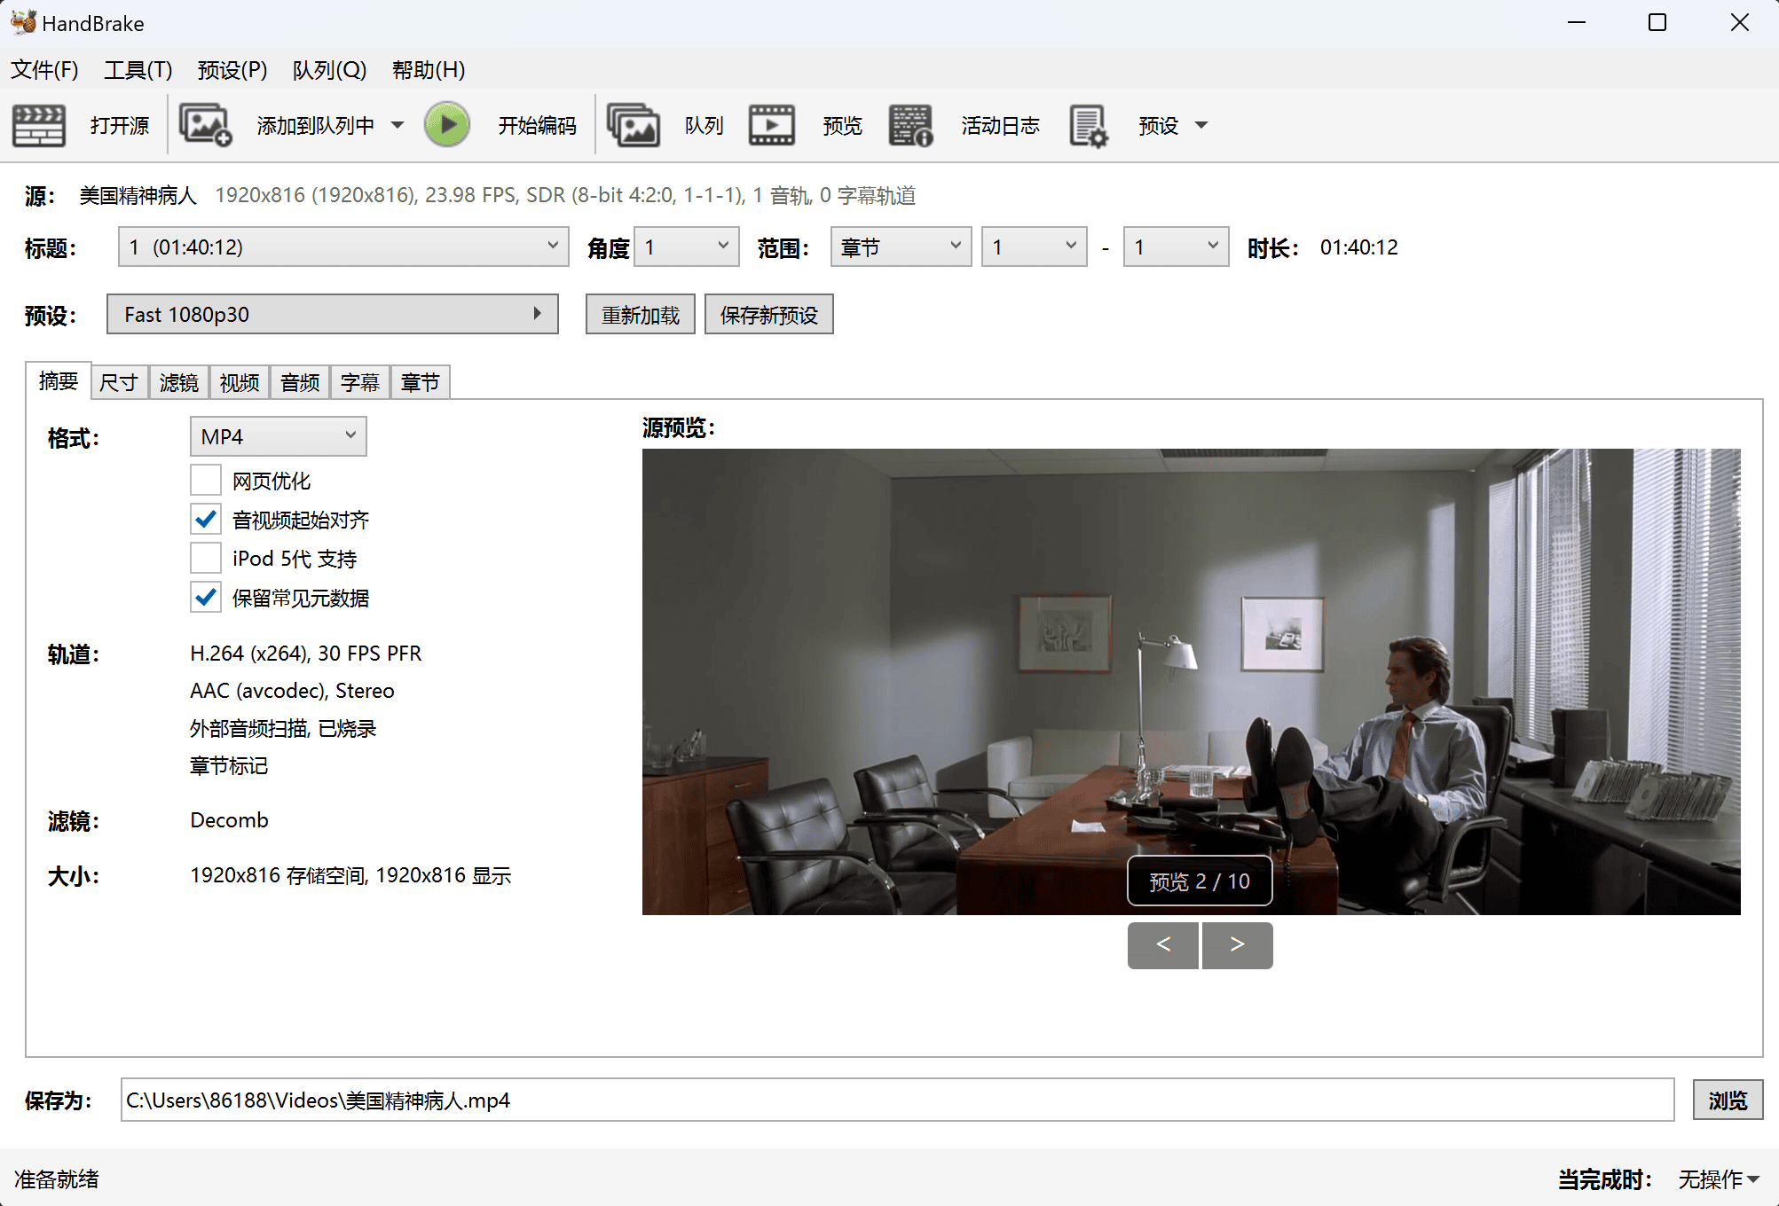
Task: Open the 队列(Q) menu
Action: pyautogui.click(x=330, y=70)
